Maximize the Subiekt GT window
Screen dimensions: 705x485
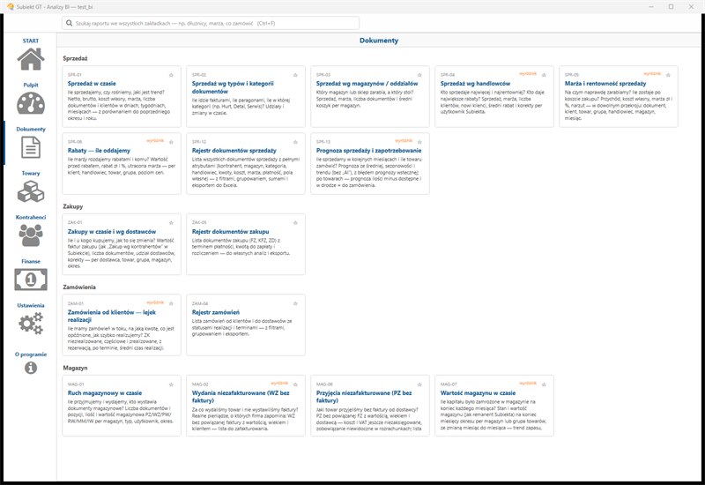point(671,7)
